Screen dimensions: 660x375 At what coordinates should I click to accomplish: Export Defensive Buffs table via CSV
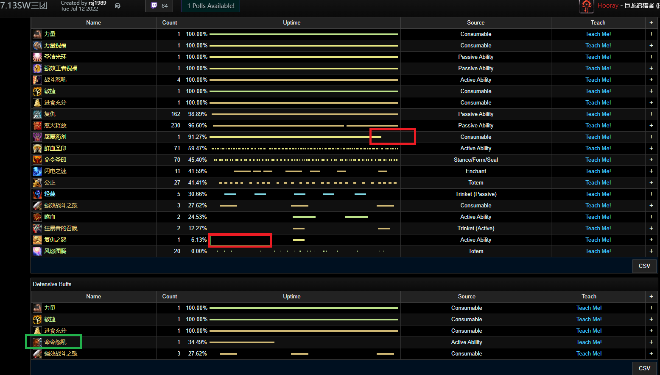[x=644, y=368]
